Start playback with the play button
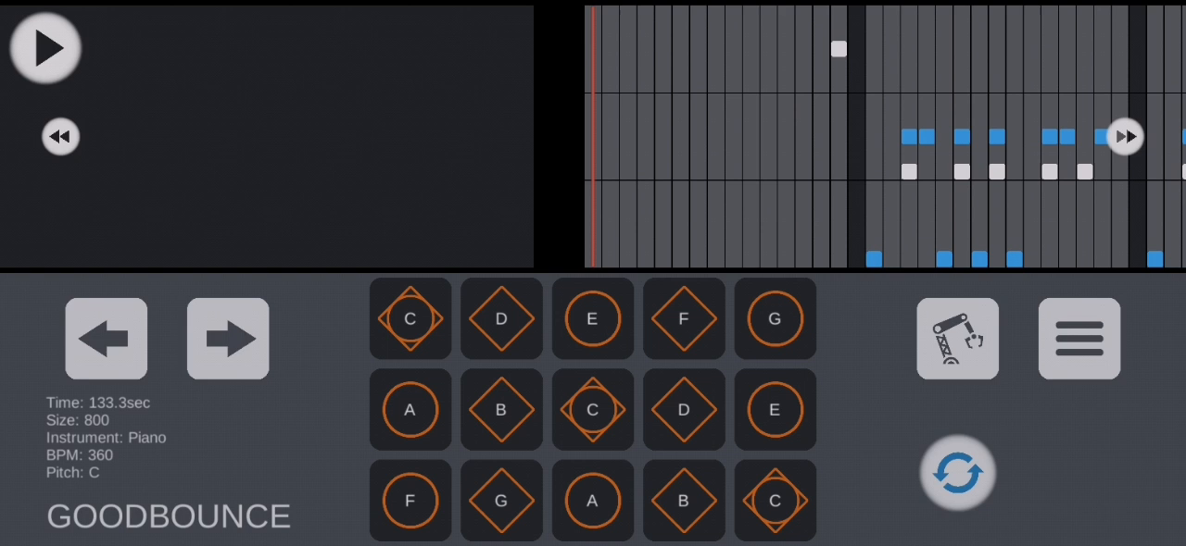 (x=45, y=48)
